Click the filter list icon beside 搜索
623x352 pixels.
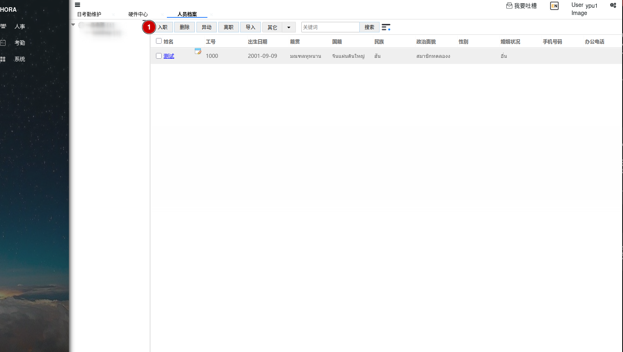pyautogui.click(x=386, y=27)
